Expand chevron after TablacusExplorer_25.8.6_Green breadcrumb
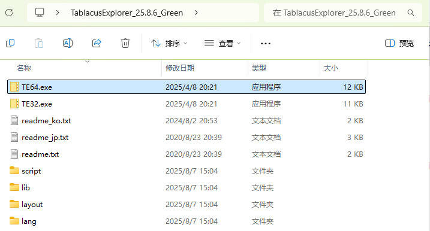The width and height of the screenshot is (430, 231). pyautogui.click(x=196, y=13)
